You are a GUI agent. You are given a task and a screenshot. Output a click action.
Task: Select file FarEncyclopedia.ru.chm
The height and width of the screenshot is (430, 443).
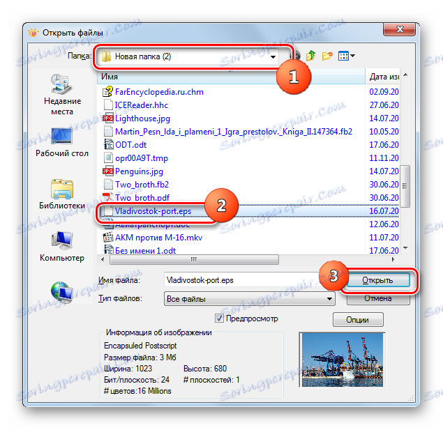[x=159, y=92]
